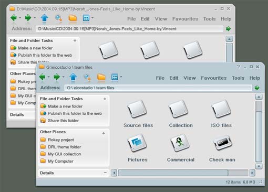Click the scroll up arrow in back window
Viewport: 268px width, 192px height.
tap(229, 39)
